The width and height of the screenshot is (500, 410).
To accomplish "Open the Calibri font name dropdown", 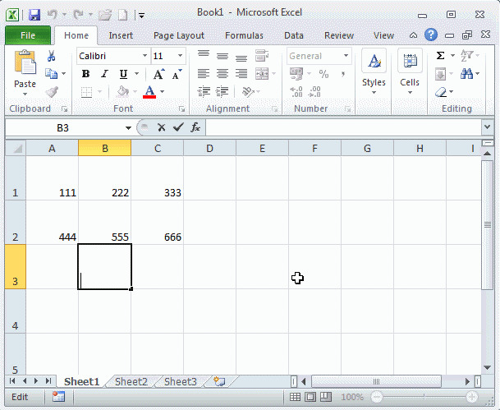I will pos(144,56).
